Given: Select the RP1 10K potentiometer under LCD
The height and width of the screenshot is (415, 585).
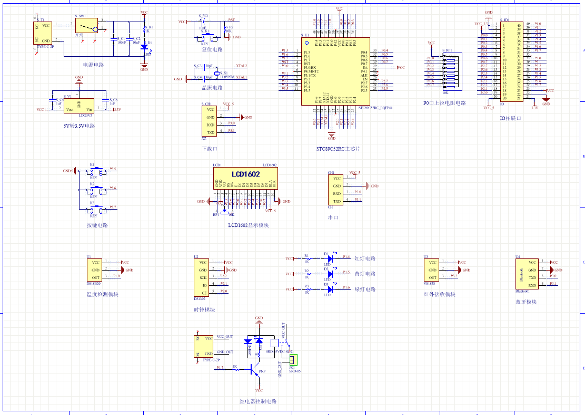Looking at the screenshot, I should coord(224,213).
